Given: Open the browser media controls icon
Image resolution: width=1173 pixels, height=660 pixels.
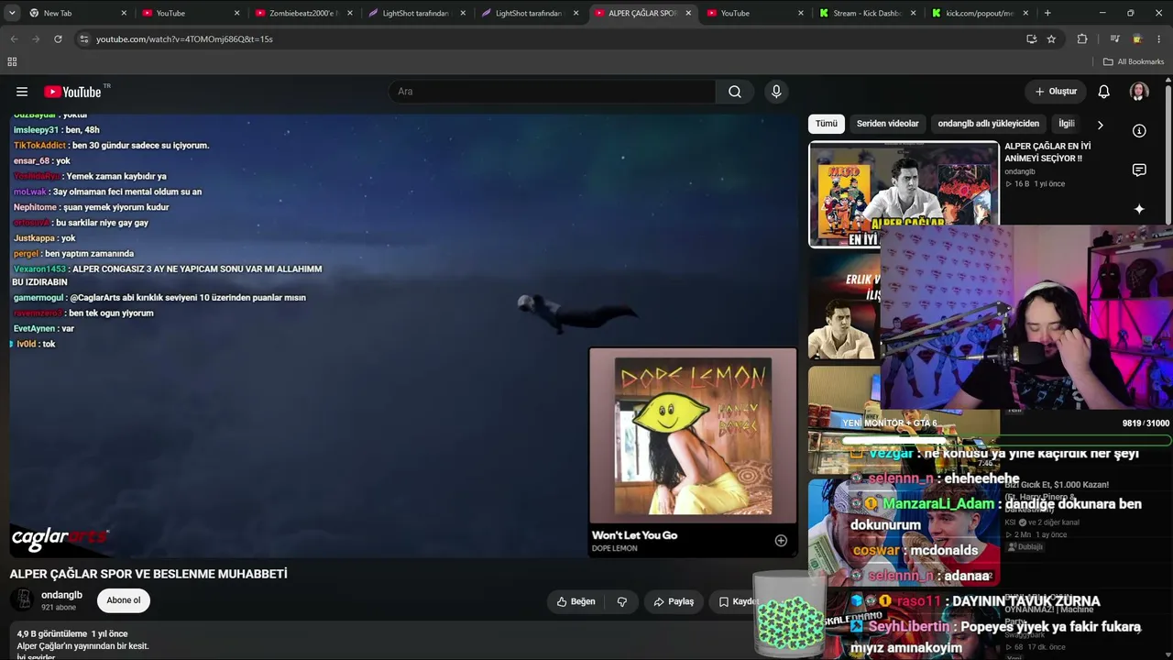Looking at the screenshot, I should click(x=1114, y=39).
